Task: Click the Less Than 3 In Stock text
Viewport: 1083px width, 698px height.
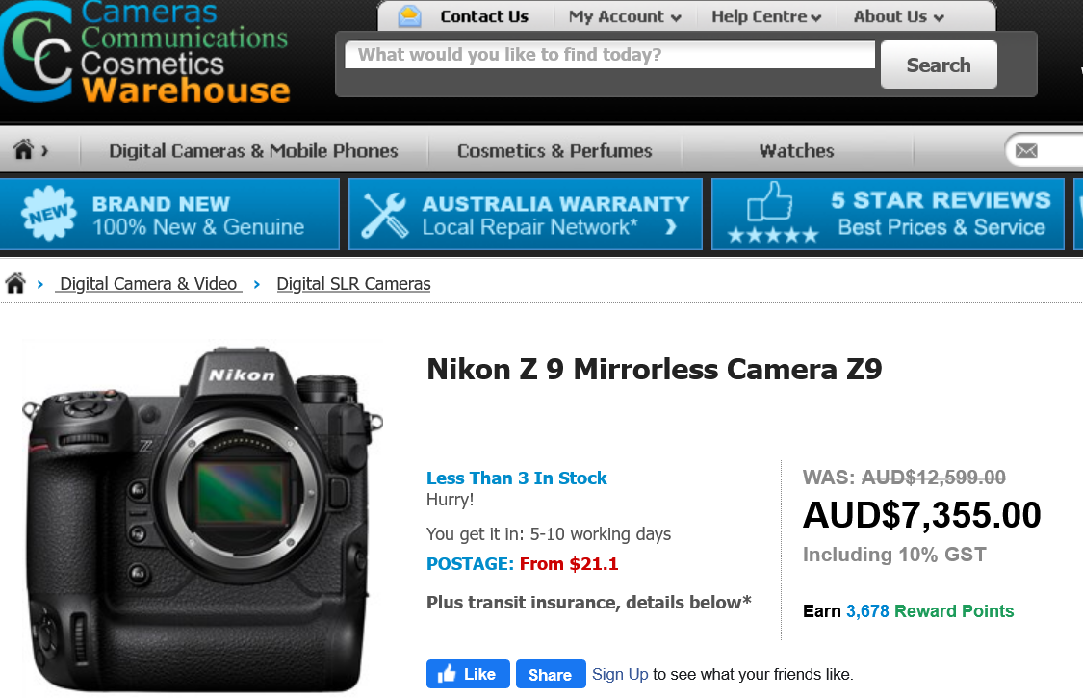Action: click(517, 478)
